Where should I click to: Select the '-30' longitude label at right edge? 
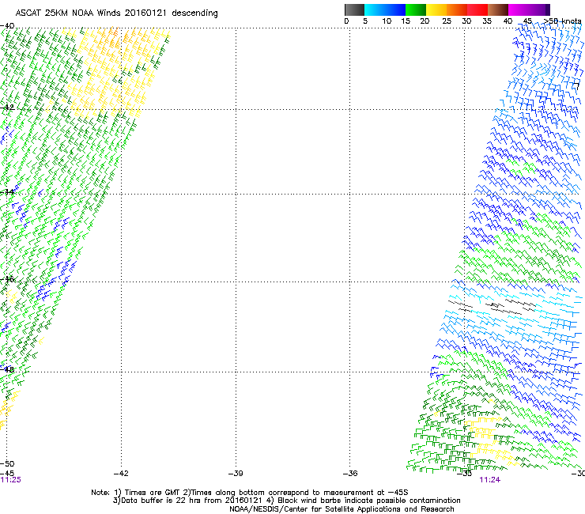point(578,474)
